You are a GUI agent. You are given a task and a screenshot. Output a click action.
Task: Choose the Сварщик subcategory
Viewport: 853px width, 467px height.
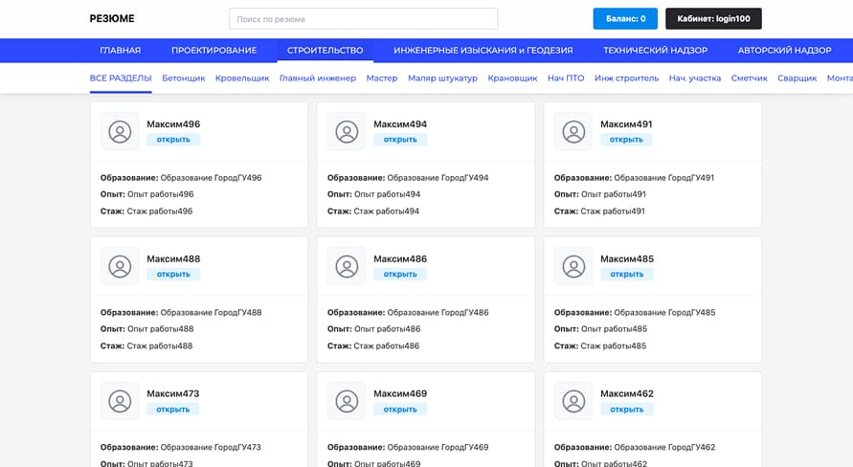pyautogui.click(x=797, y=78)
